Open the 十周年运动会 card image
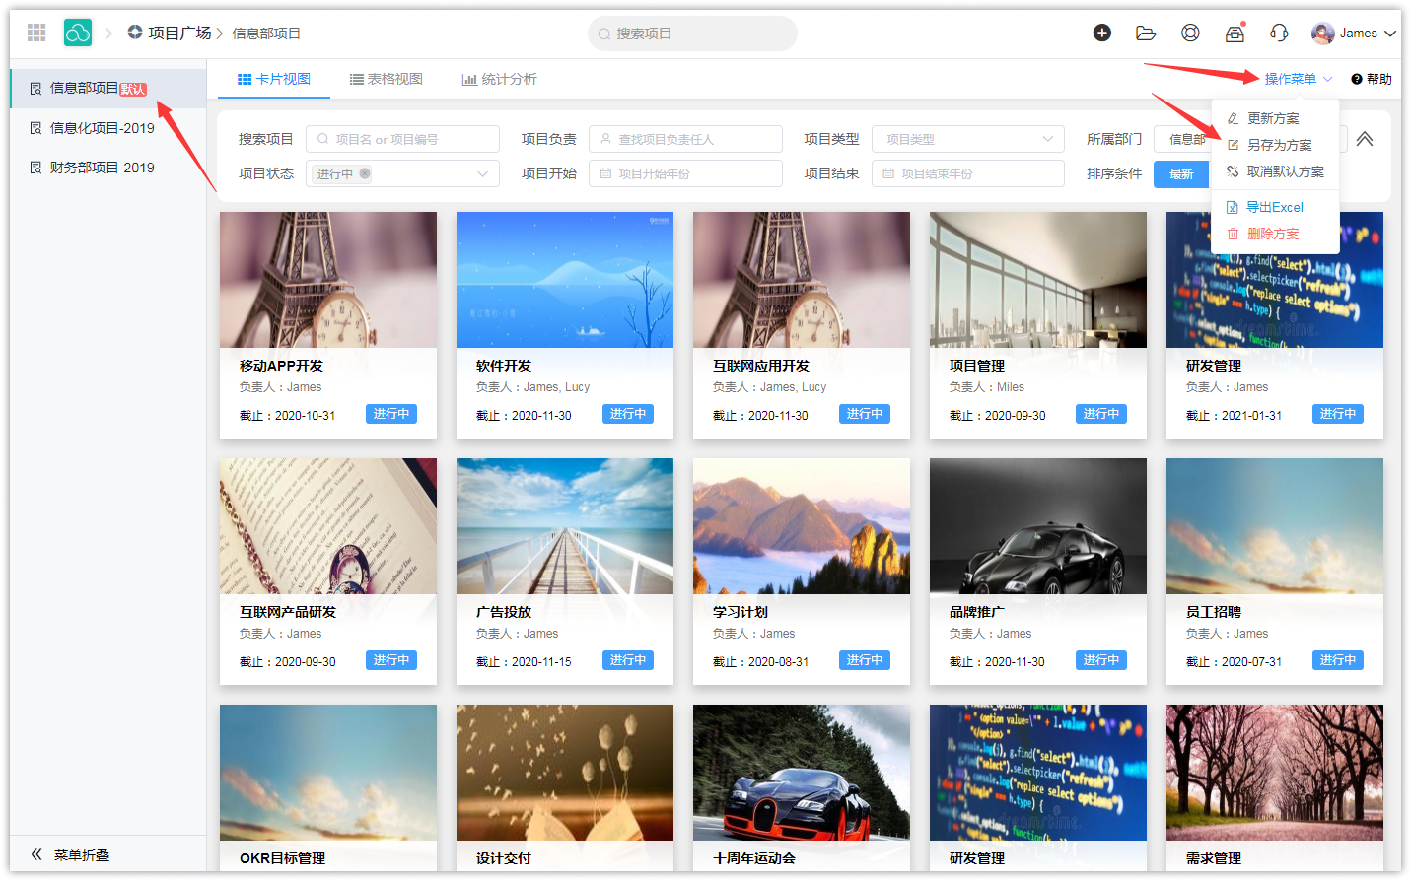The width and height of the screenshot is (1411, 881). pos(802,773)
